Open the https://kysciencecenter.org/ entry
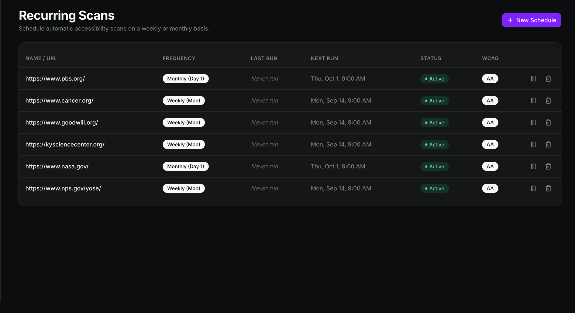 (65, 144)
